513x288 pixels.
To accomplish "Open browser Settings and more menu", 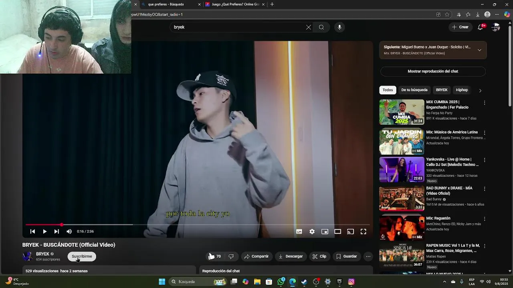I will (x=497, y=14).
